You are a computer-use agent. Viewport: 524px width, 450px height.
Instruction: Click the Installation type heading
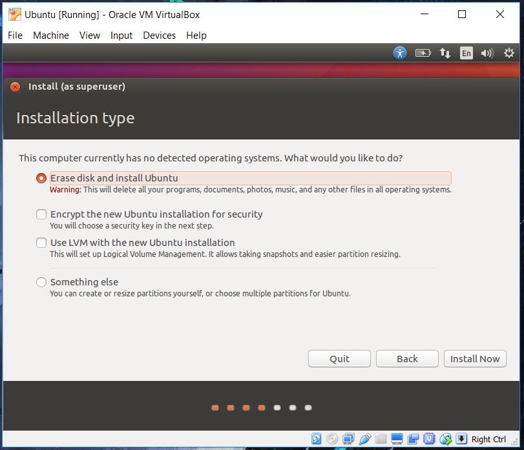pyautogui.click(x=76, y=118)
